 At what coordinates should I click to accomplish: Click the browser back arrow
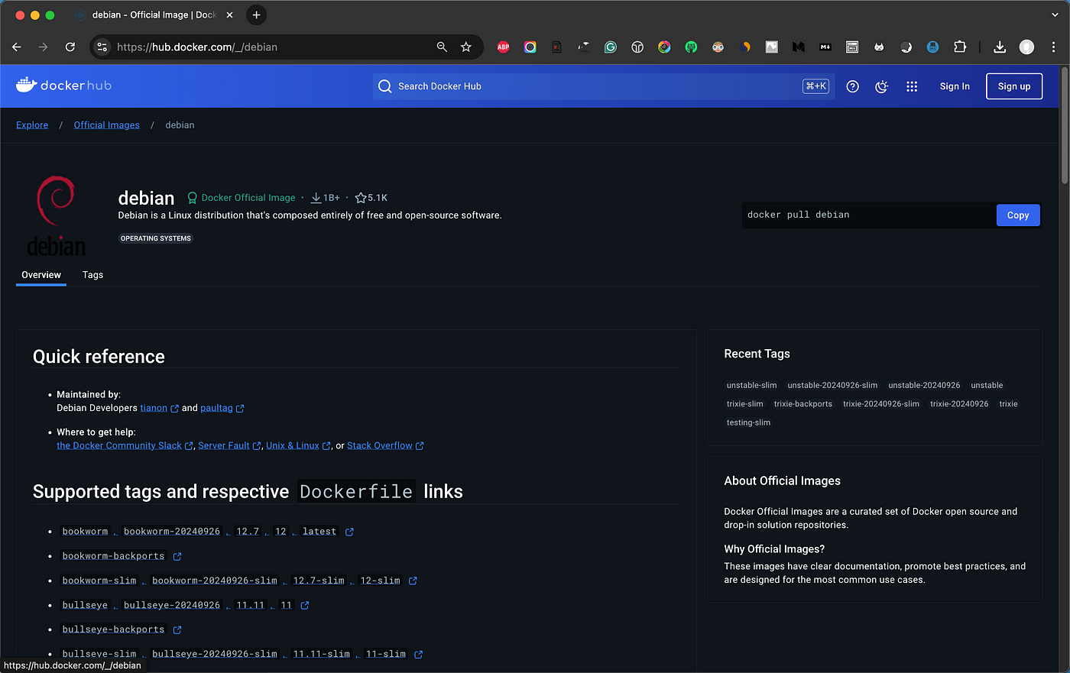[x=17, y=47]
